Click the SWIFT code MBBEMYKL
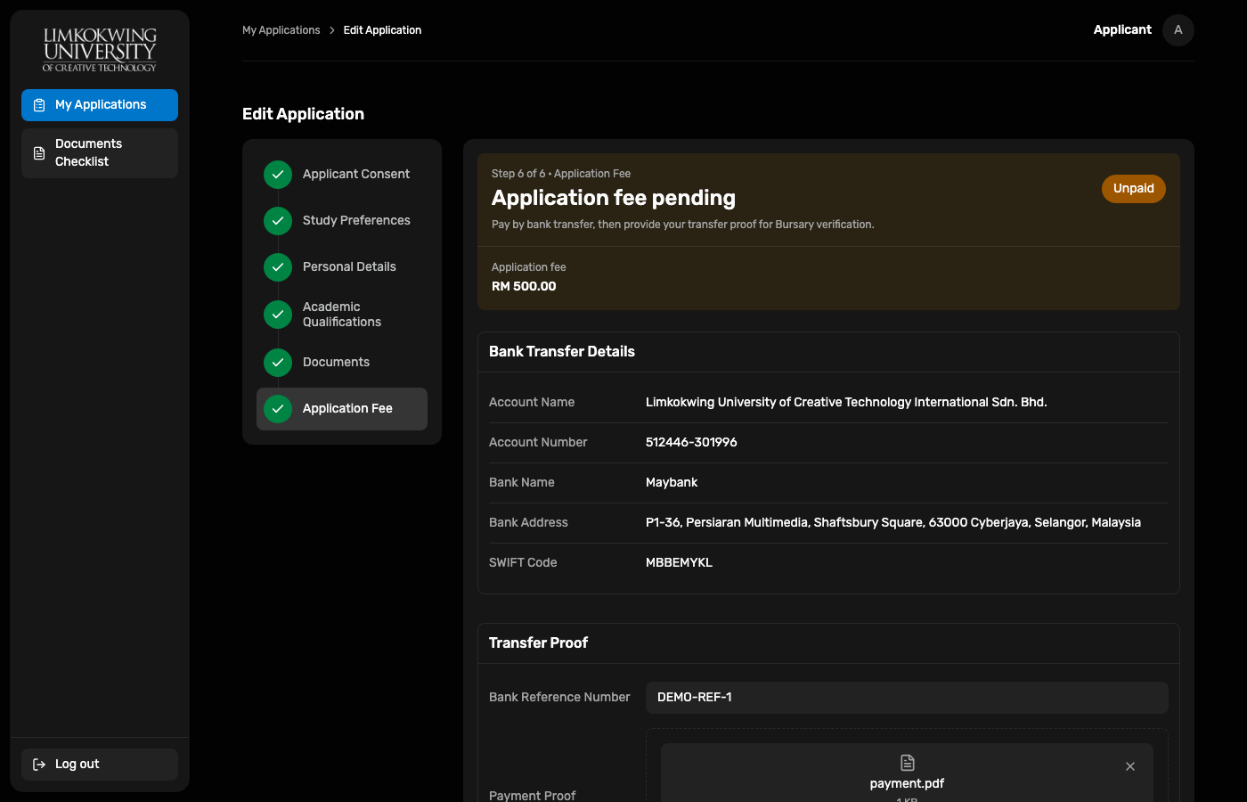 [x=679, y=563]
